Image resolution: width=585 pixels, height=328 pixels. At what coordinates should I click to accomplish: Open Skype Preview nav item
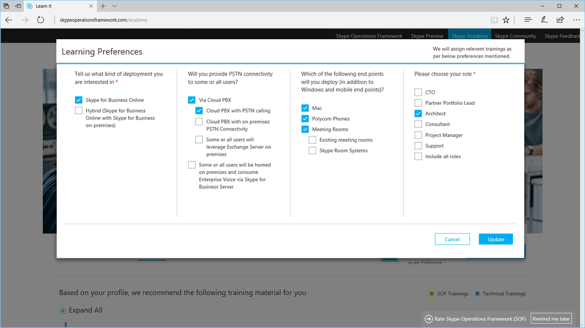point(427,36)
